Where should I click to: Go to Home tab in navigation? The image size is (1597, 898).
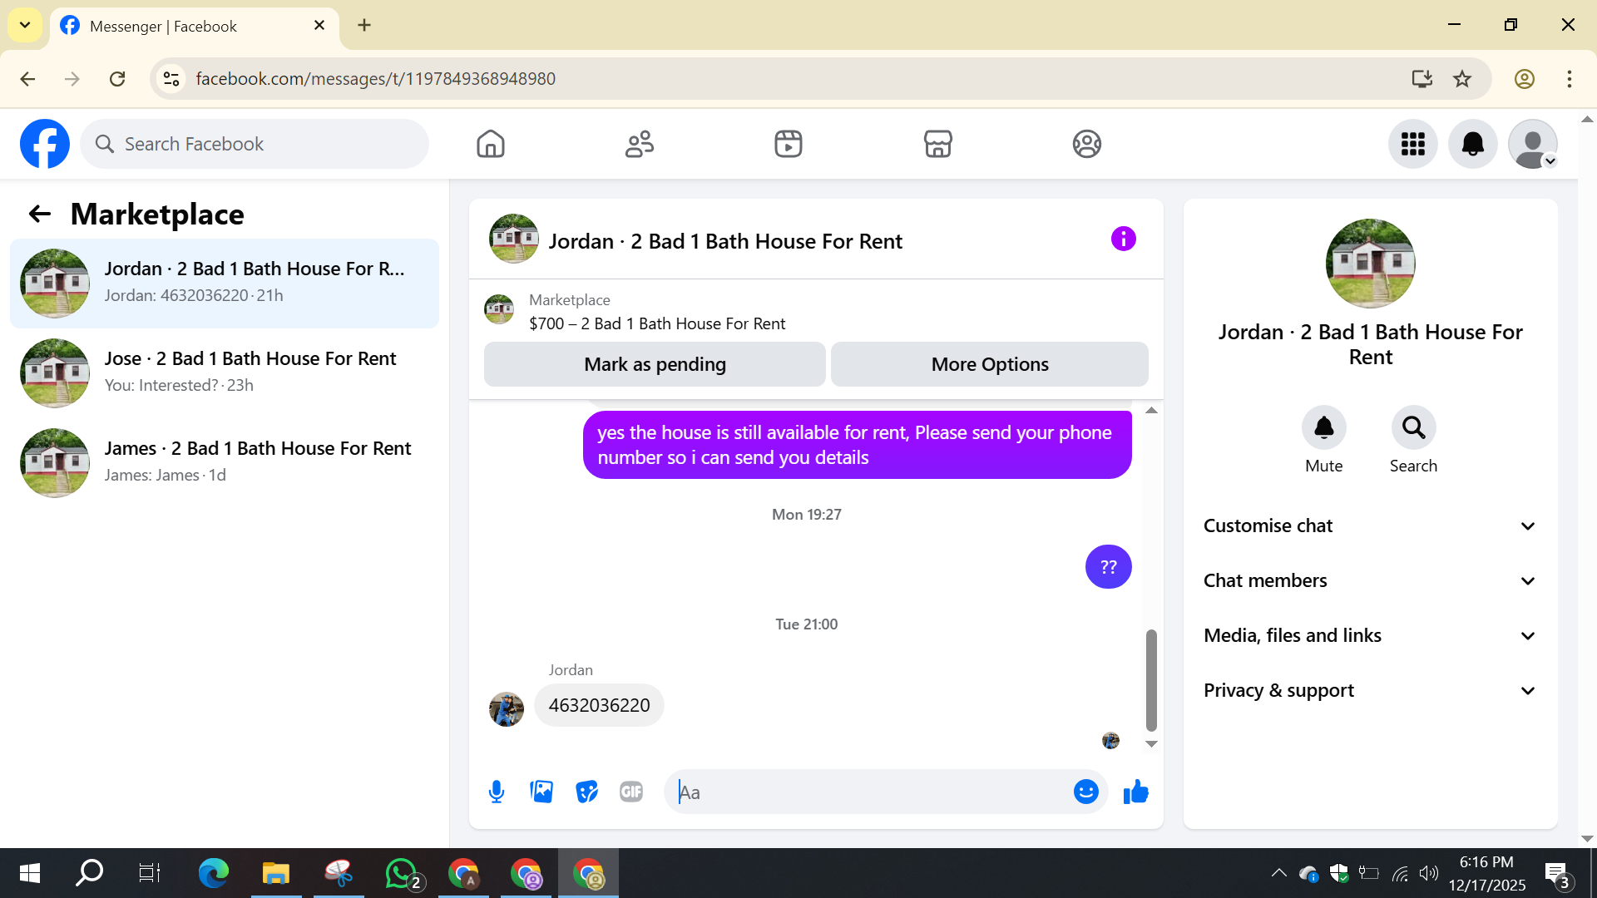491,144
